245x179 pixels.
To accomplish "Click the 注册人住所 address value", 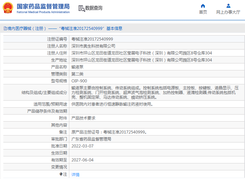I will point(142,53).
